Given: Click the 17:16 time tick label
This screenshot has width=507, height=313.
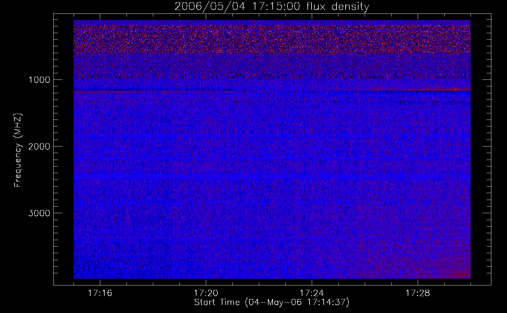Looking at the screenshot, I should 100,293.
